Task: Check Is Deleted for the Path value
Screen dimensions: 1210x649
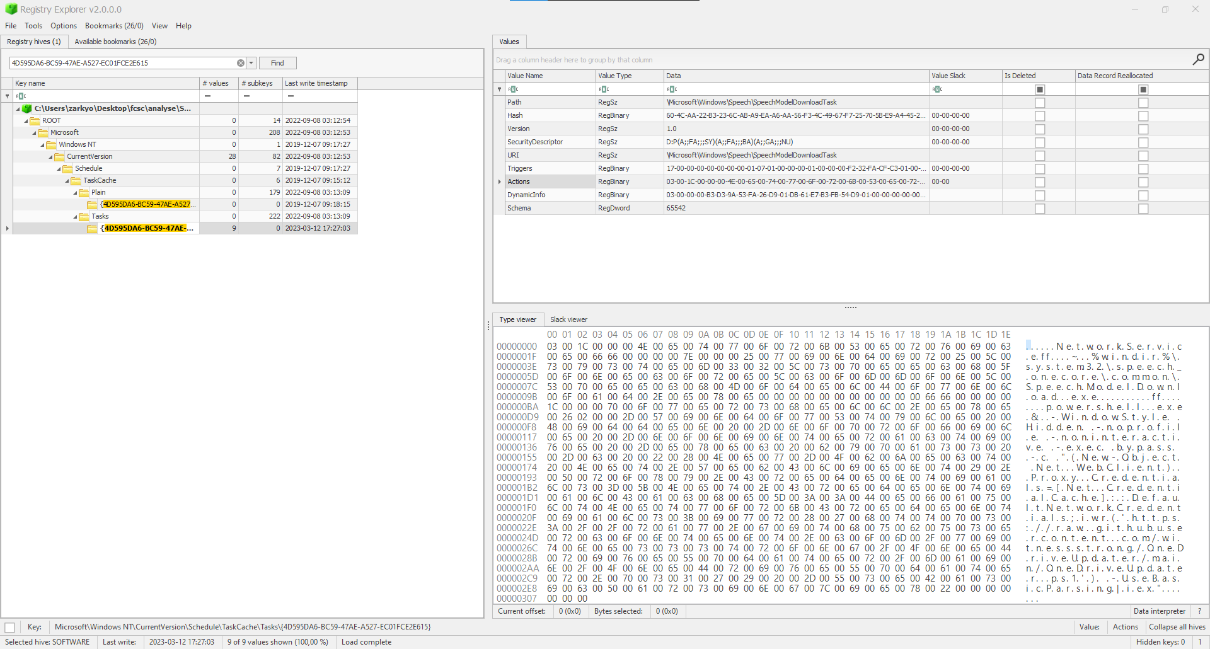Action: [1040, 102]
